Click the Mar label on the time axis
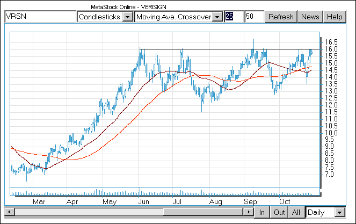Viewport: 356px width, 224px height. coord(39,202)
